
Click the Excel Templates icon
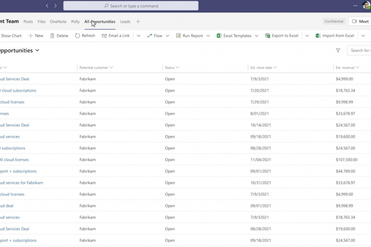click(x=219, y=36)
